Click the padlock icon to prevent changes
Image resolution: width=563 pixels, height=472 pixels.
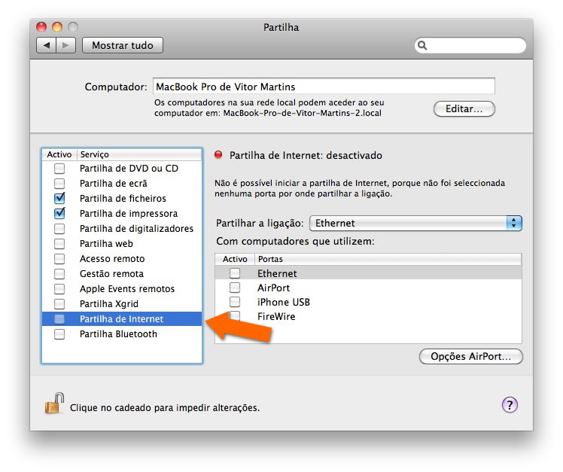52,404
